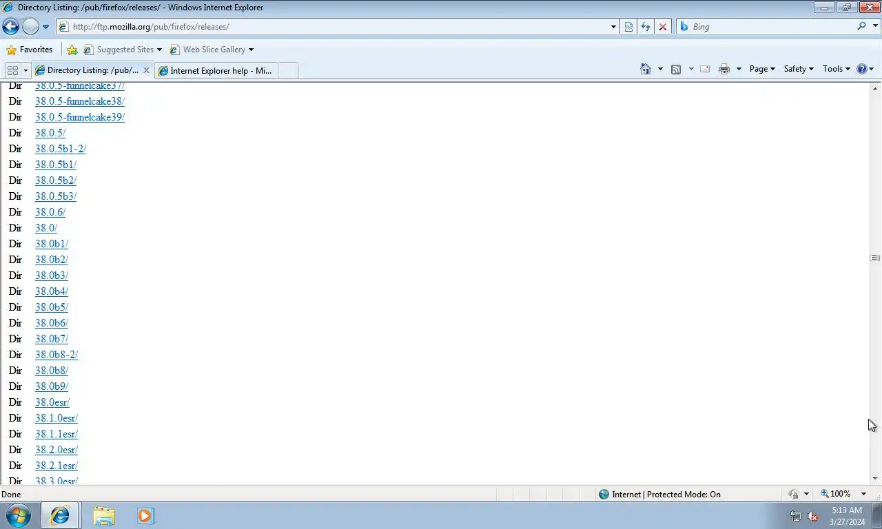Click the popup blocker status bar icon
This screenshot has width=882, height=529.
[x=794, y=494]
